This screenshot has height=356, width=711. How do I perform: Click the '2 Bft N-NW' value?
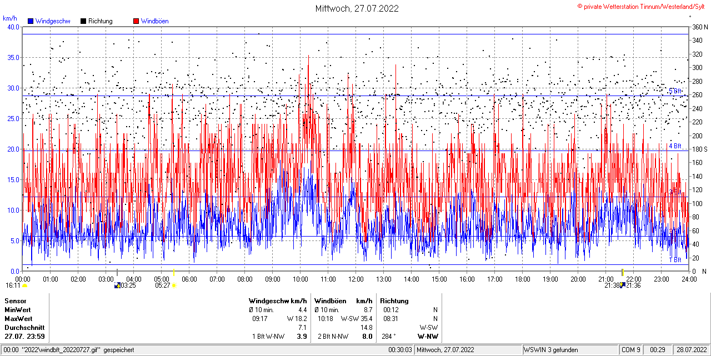click(x=333, y=336)
